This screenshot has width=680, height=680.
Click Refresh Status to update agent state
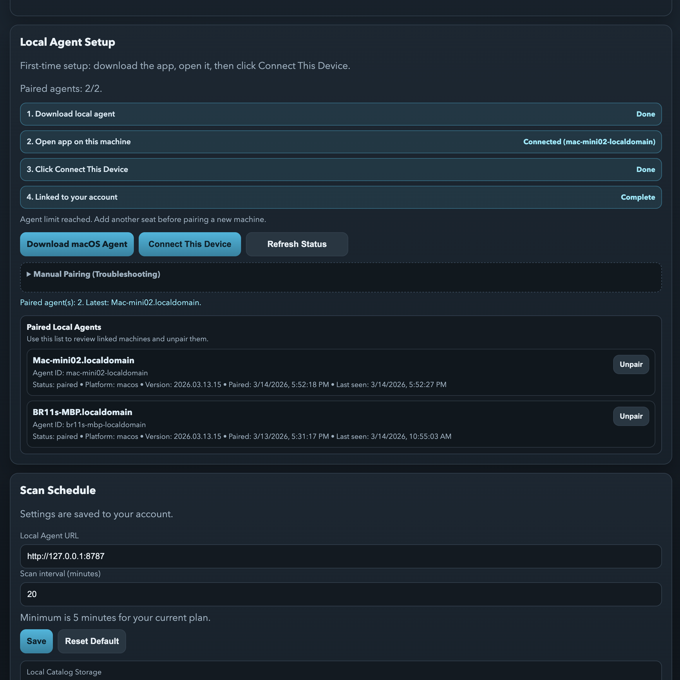coord(297,244)
